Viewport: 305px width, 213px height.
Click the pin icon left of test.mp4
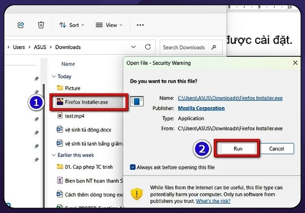click(37, 119)
